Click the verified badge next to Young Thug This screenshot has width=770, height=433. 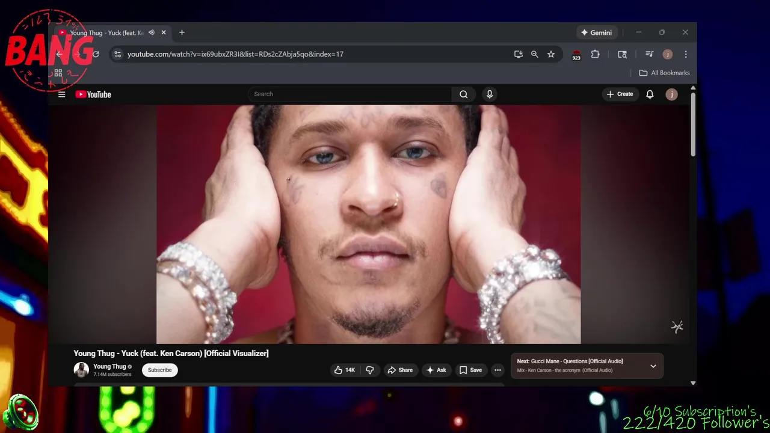pyautogui.click(x=129, y=367)
